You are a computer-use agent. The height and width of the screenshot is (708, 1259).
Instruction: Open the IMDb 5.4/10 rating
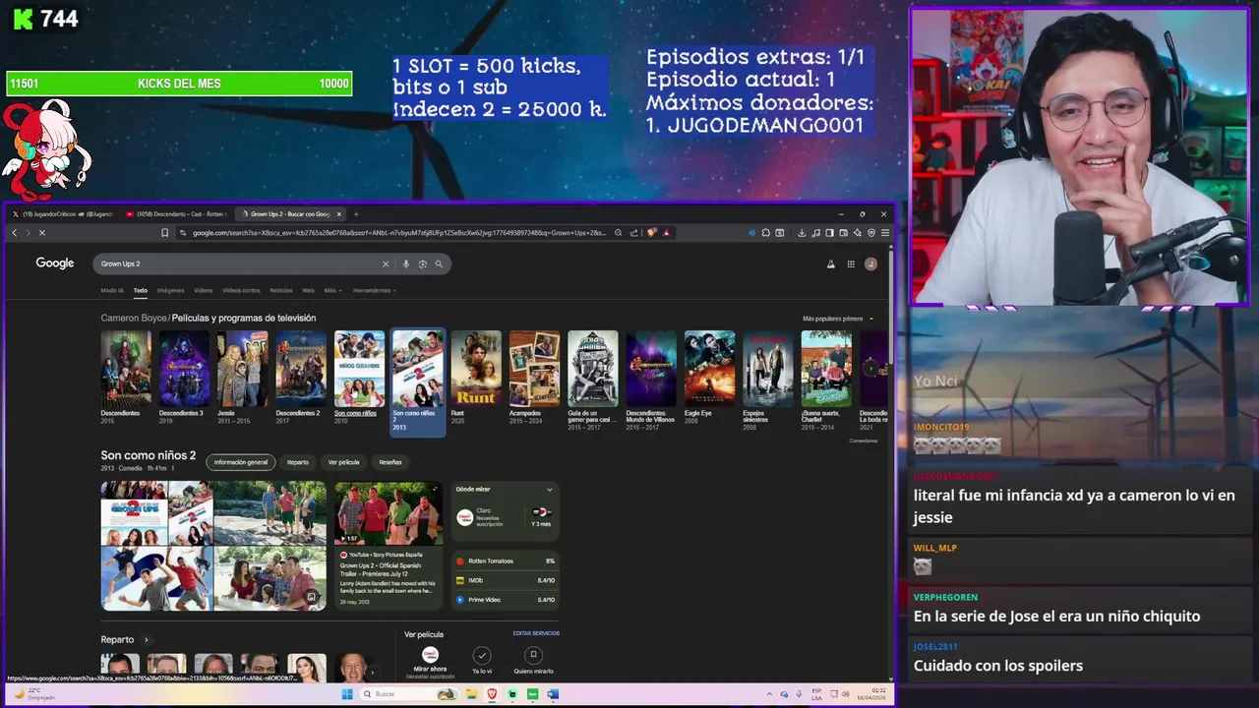[506, 580]
